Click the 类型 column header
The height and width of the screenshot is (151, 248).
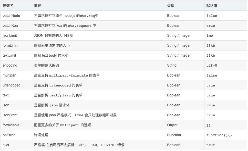[x=171, y=6]
